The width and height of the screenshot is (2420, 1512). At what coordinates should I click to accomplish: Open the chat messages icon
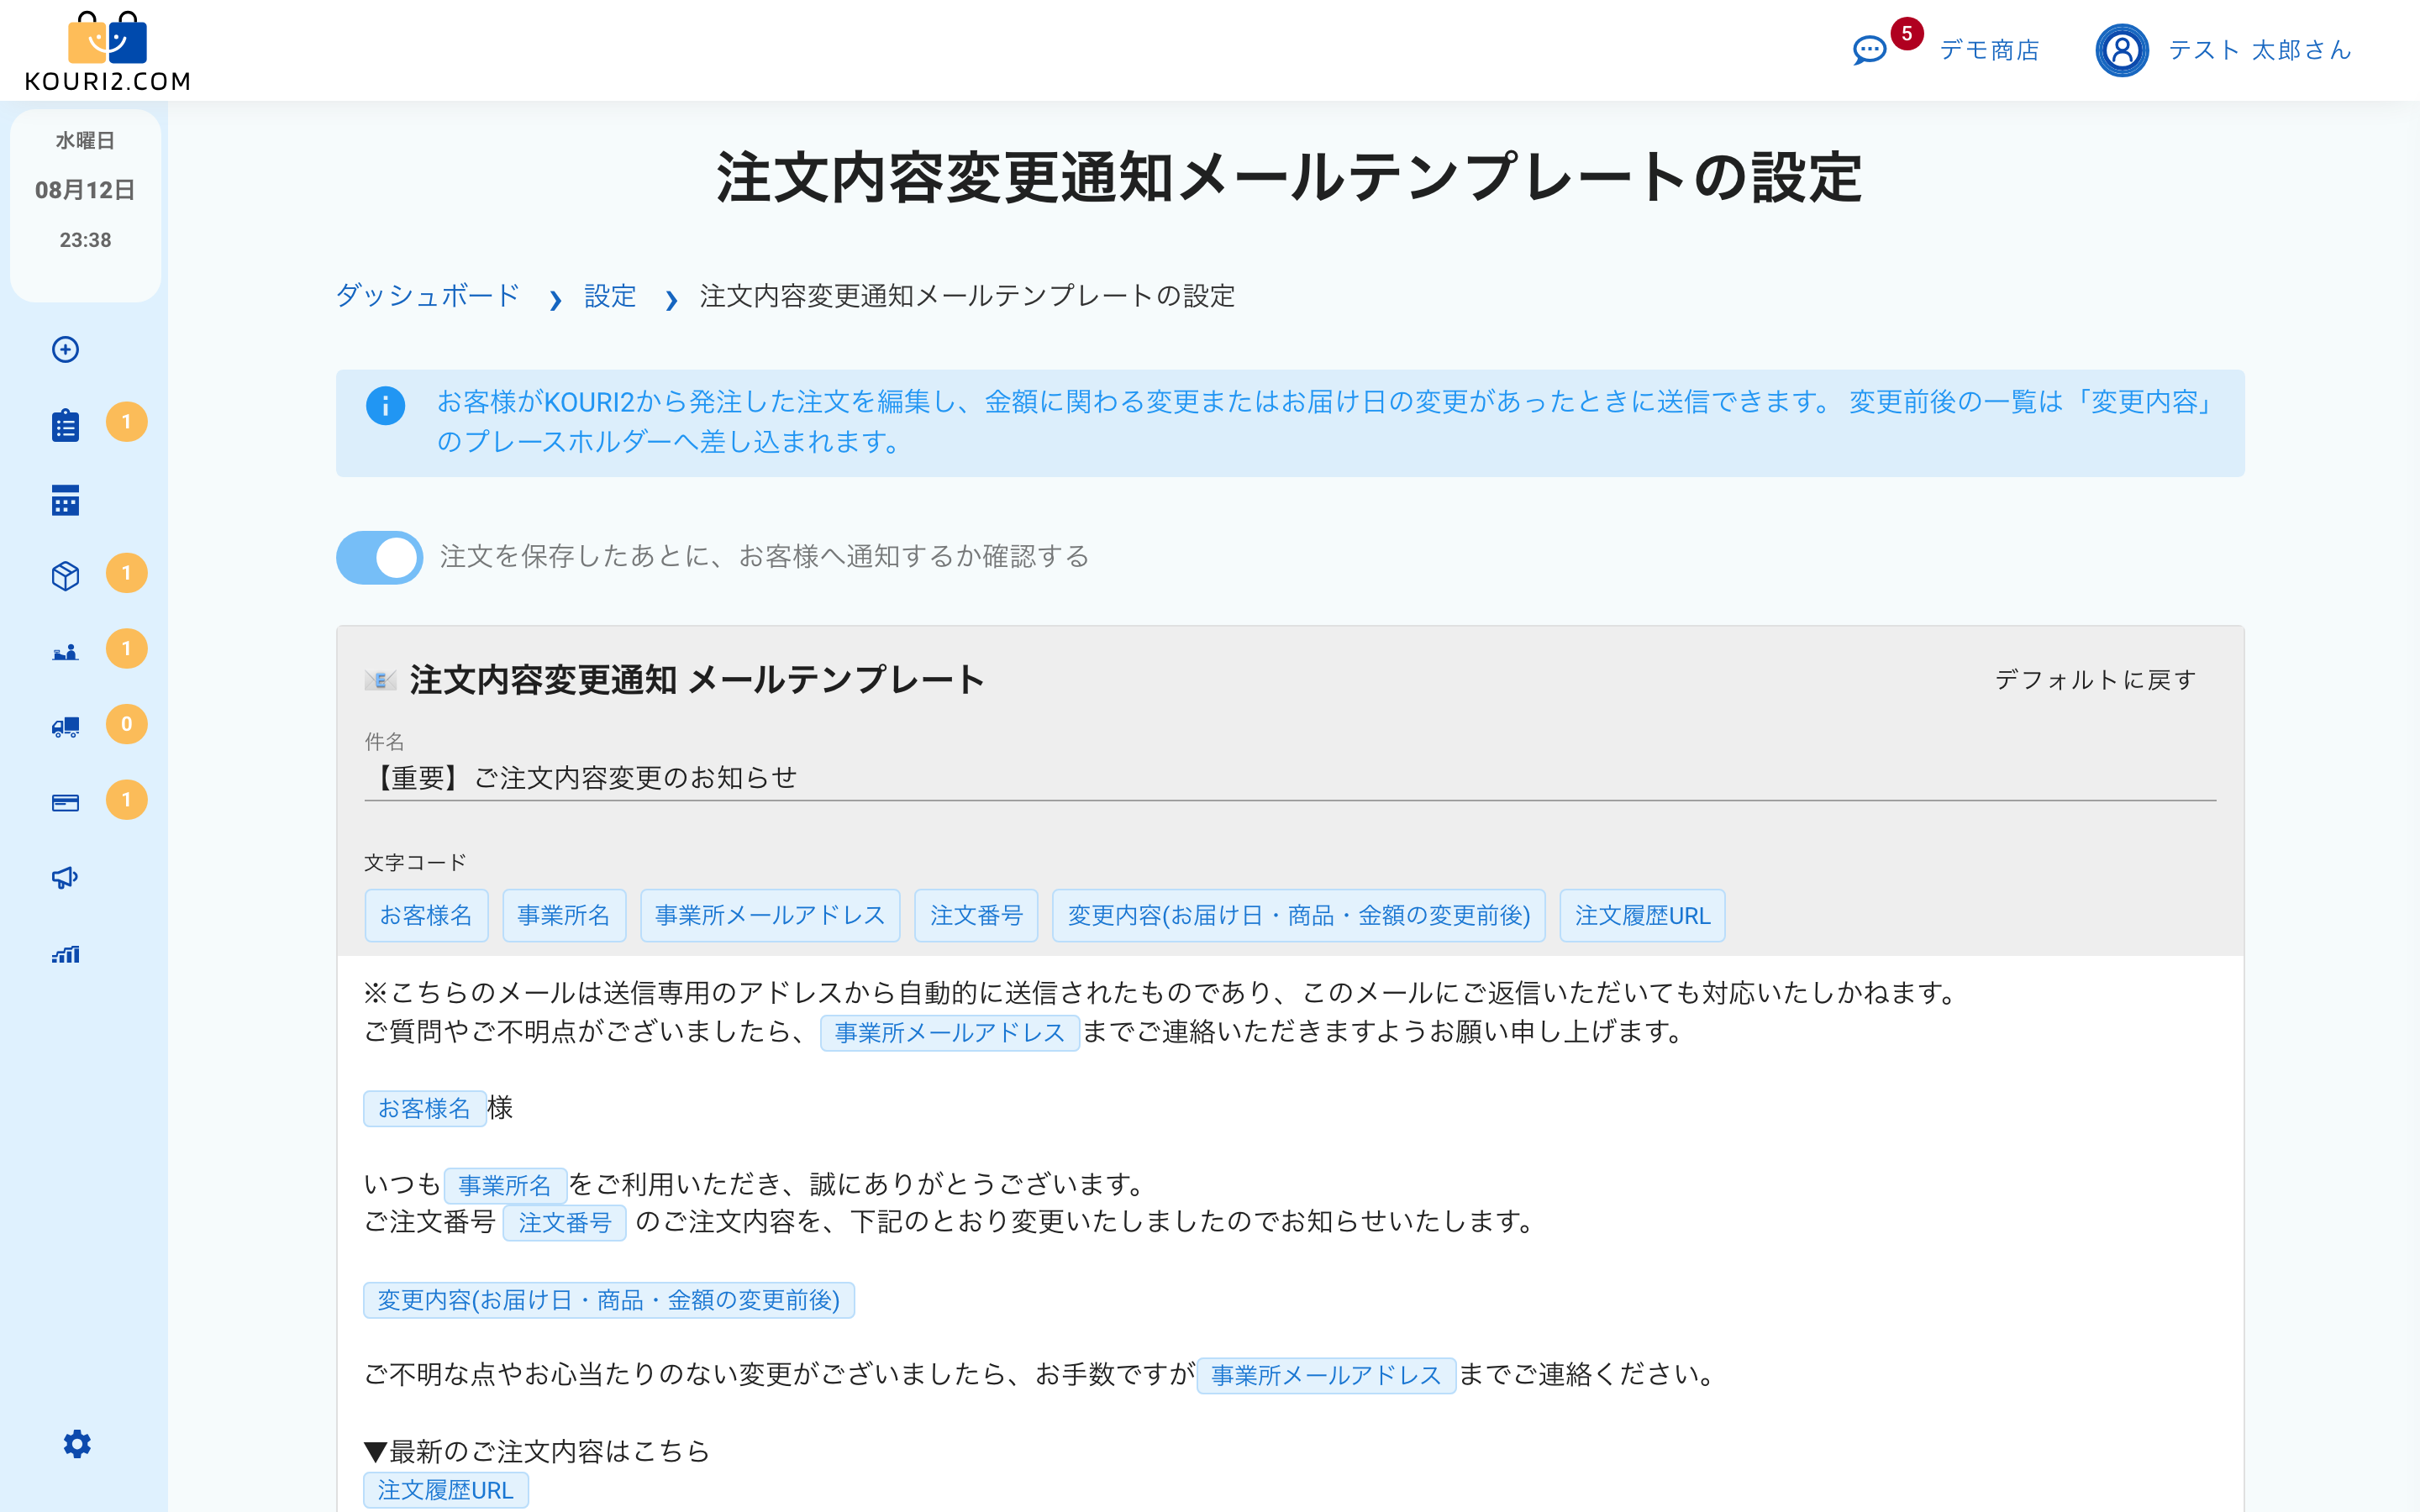pyautogui.click(x=1869, y=50)
